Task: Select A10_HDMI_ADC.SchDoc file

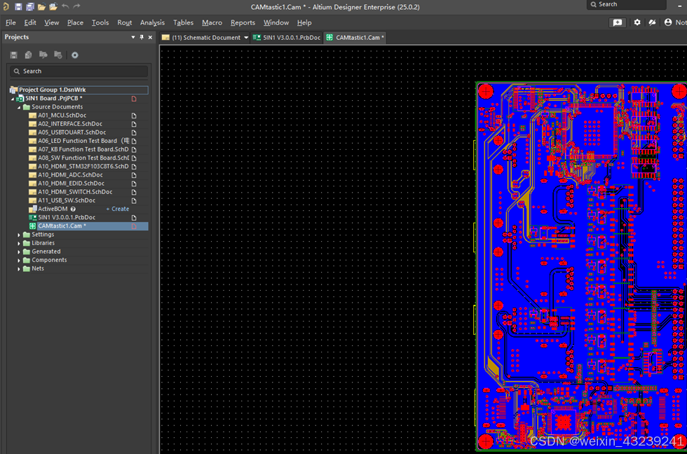Action: (70, 174)
